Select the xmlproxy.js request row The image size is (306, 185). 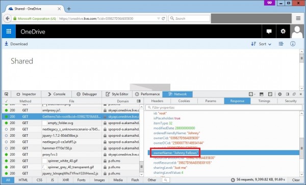(71, 110)
